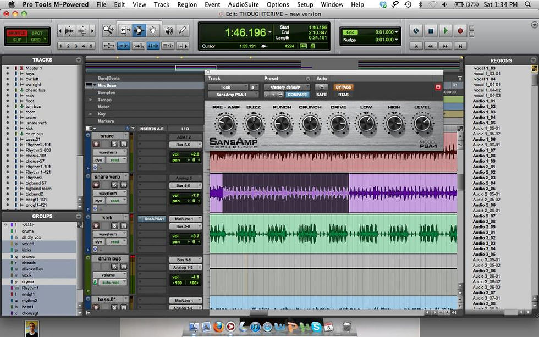
Task: Open the kick Mic/Line 1 input selector
Action: [185, 219]
